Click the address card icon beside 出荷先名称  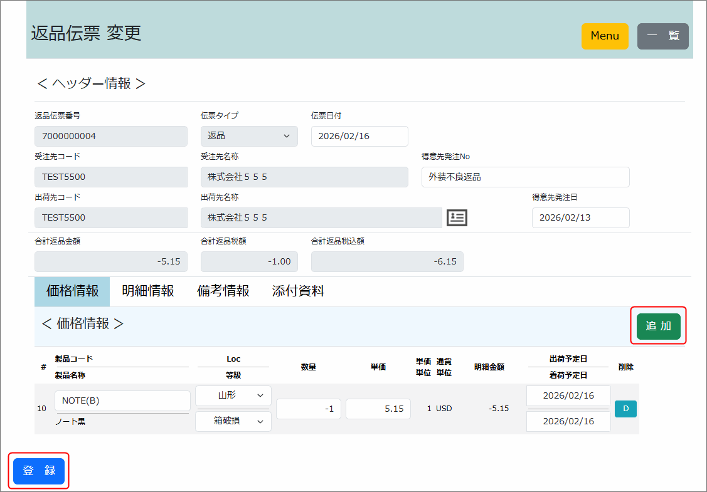click(457, 217)
